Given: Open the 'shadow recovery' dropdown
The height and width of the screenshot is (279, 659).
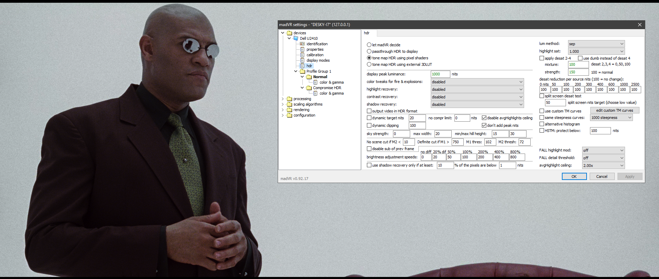Looking at the screenshot, I should [x=477, y=105].
